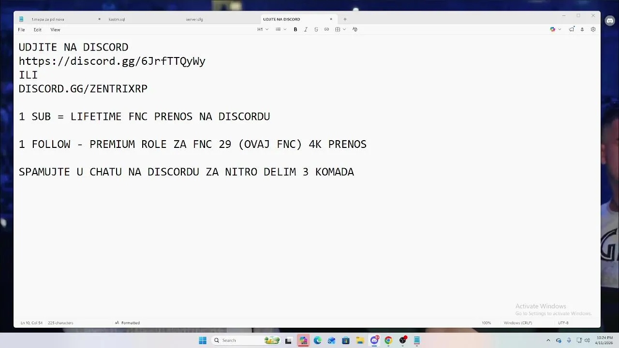Open the Windows Start menu
The width and height of the screenshot is (619, 348).
click(x=203, y=340)
